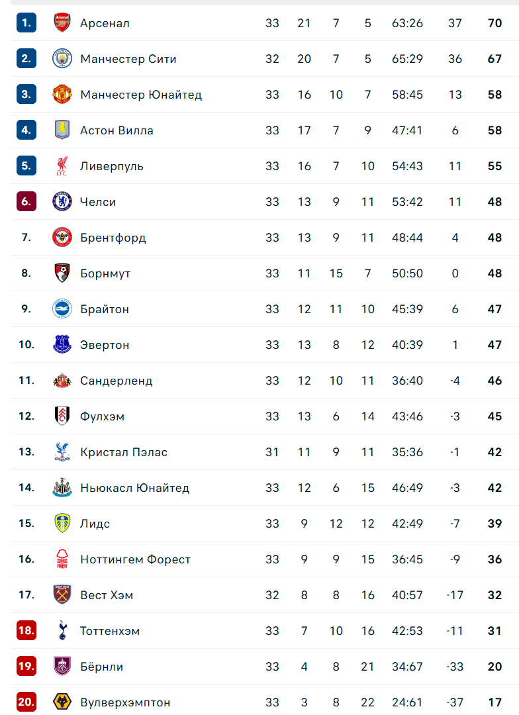Open the Эвертон team page

tap(105, 345)
